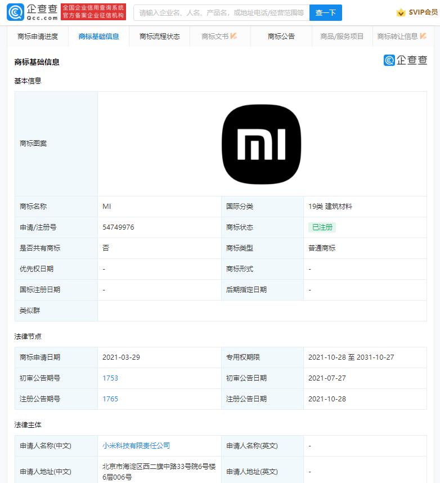This screenshot has width=440, height=483.
Task: Click the exclusive period 2021-10-28 至 2031-10-27
Action: 351,357
